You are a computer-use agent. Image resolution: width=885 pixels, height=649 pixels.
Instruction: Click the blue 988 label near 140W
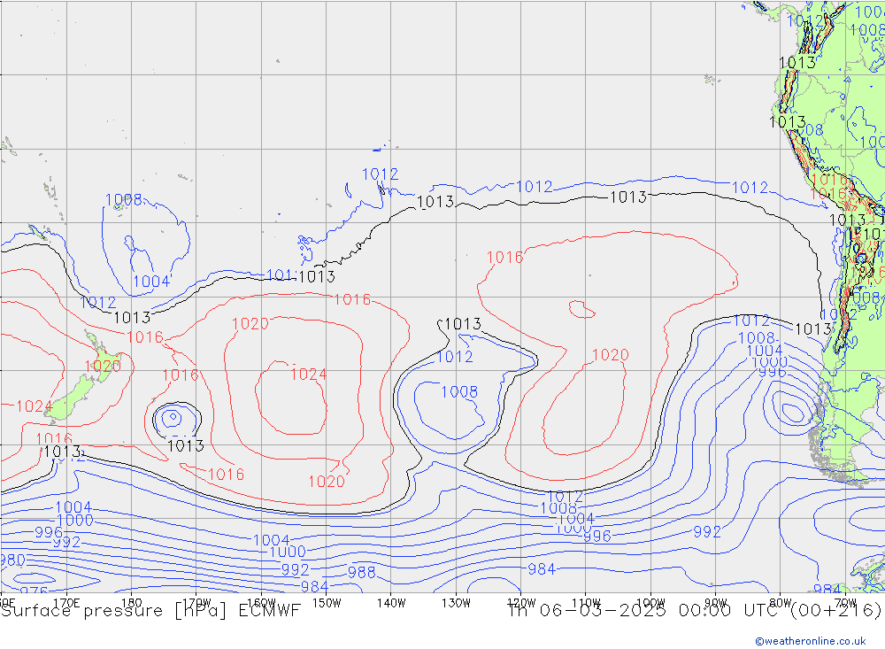click(361, 572)
